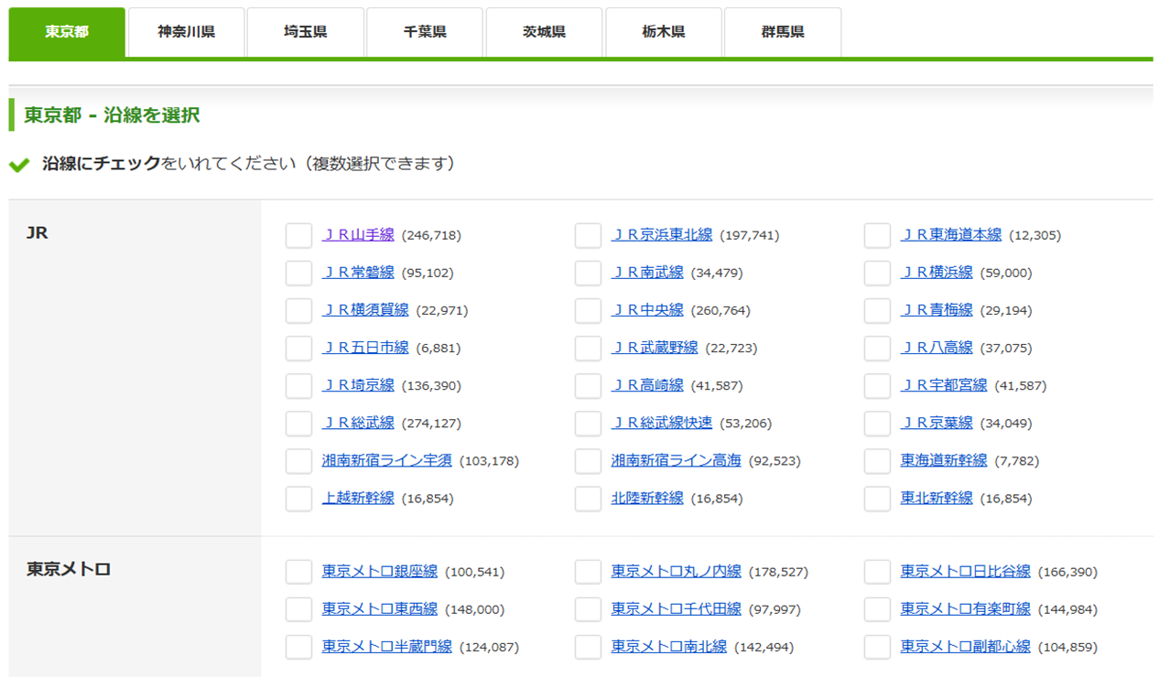The image size is (1159, 677).
Task: Check the JR山手線 checkbox
Action: point(298,235)
